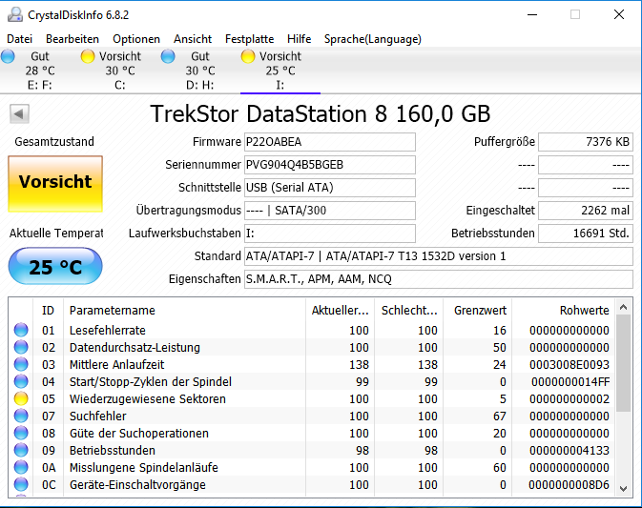The width and height of the screenshot is (642, 508).
Task: Minimize the CrystalDiskInfo window
Action: (532, 14)
